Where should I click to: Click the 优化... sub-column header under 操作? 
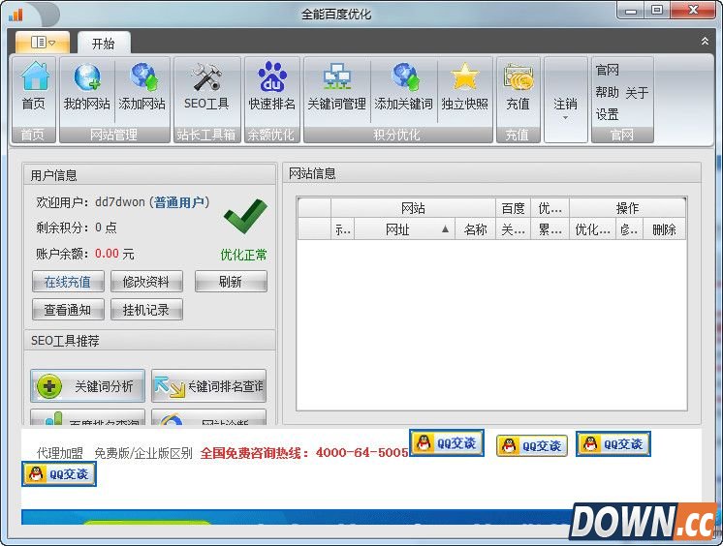[592, 229]
